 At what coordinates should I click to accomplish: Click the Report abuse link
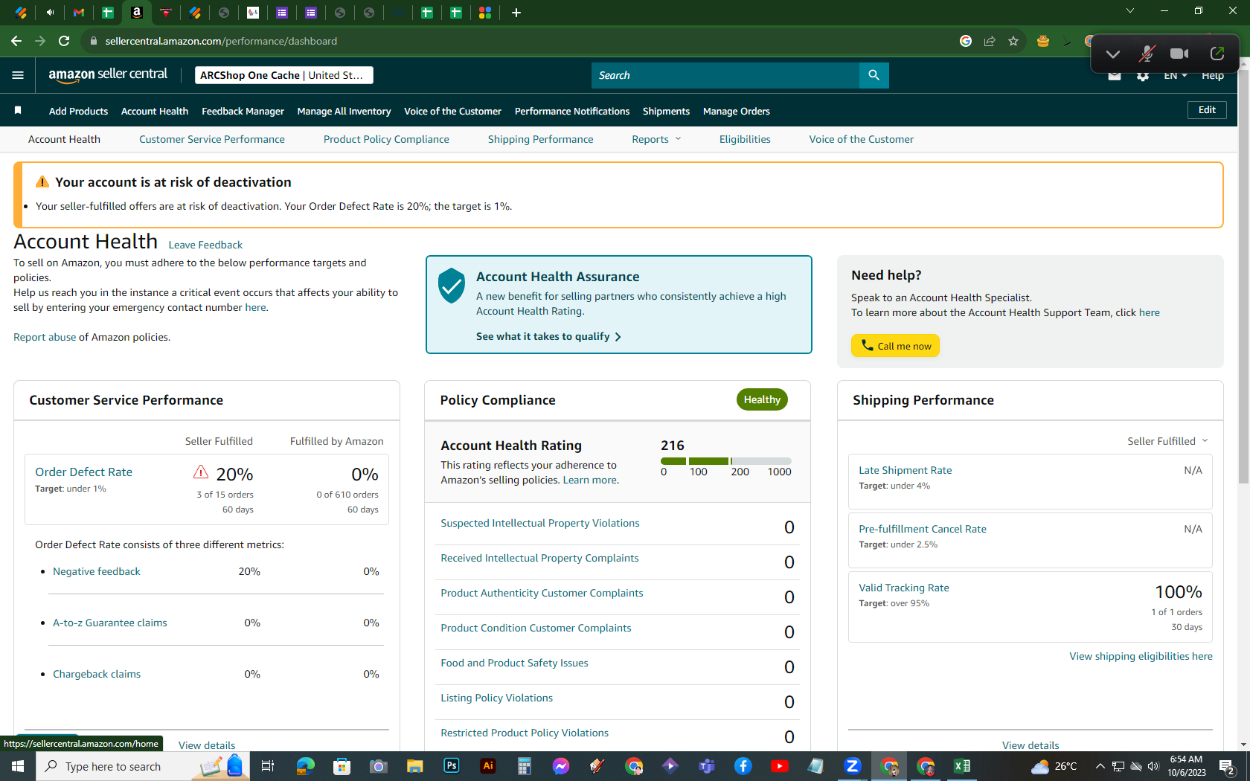tap(45, 337)
